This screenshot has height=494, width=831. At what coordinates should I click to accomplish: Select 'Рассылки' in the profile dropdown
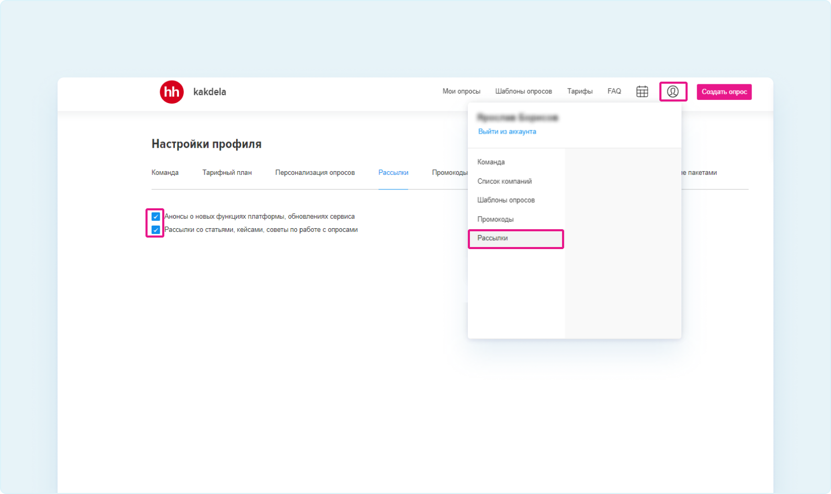[x=516, y=238]
